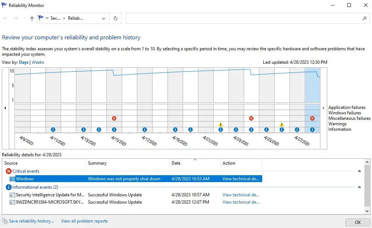Click the information icon for 4/17/2023

point(145,130)
